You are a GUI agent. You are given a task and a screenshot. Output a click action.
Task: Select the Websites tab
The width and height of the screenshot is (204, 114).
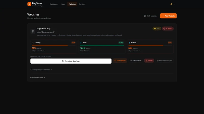coord(72,4)
